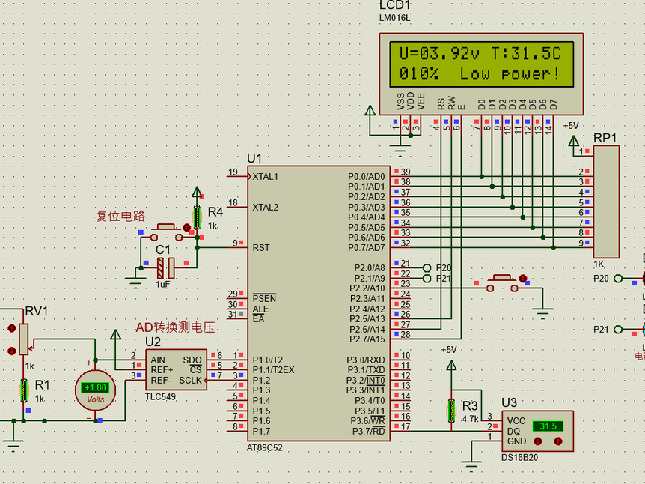Select the ground symbol at bottom-left below R1
Viewport: 645px width, 484px height.
tap(13, 446)
